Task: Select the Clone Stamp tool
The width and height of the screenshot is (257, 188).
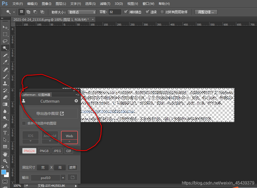Action: (x=5, y=83)
